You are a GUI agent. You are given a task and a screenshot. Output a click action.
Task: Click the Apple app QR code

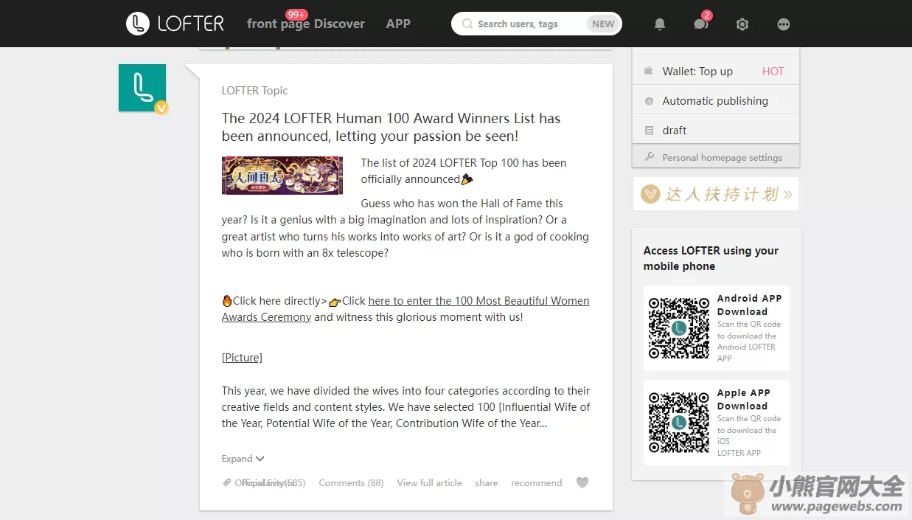(679, 423)
